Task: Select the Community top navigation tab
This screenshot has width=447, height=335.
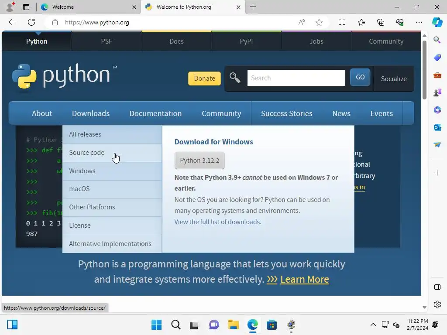Action: pos(386,41)
